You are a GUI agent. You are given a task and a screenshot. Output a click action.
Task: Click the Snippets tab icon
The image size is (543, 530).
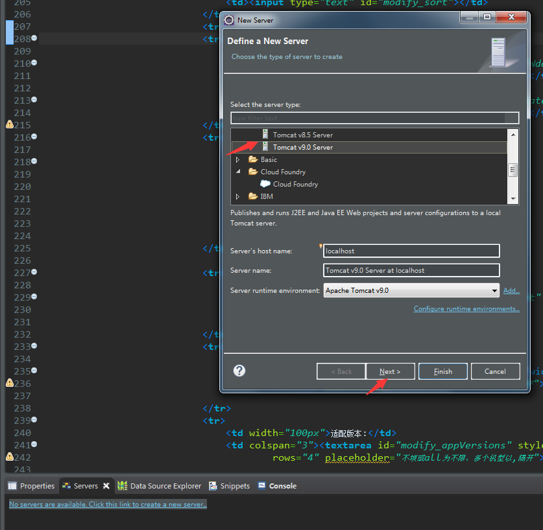[x=213, y=486]
